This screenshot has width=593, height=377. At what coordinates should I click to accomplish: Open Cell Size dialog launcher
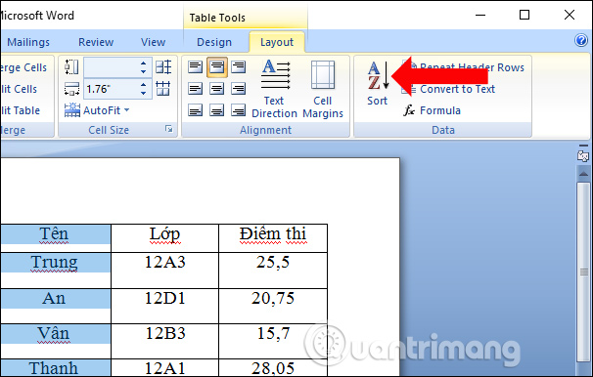tap(168, 130)
